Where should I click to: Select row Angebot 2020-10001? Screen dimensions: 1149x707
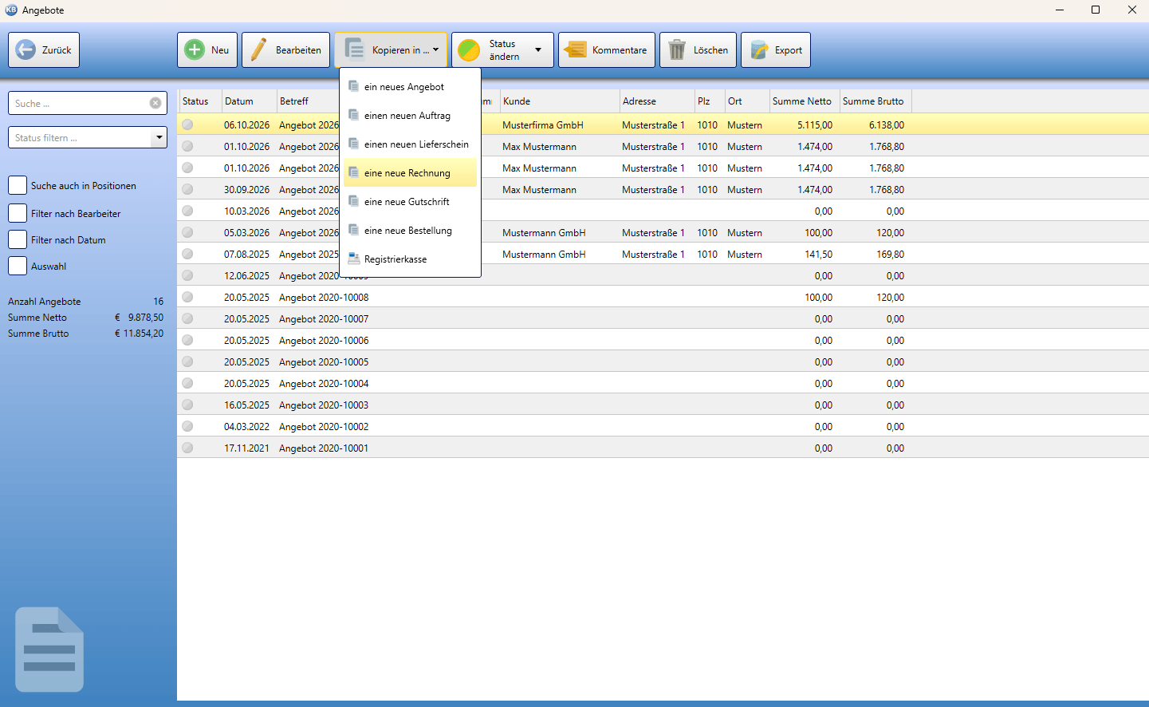663,448
